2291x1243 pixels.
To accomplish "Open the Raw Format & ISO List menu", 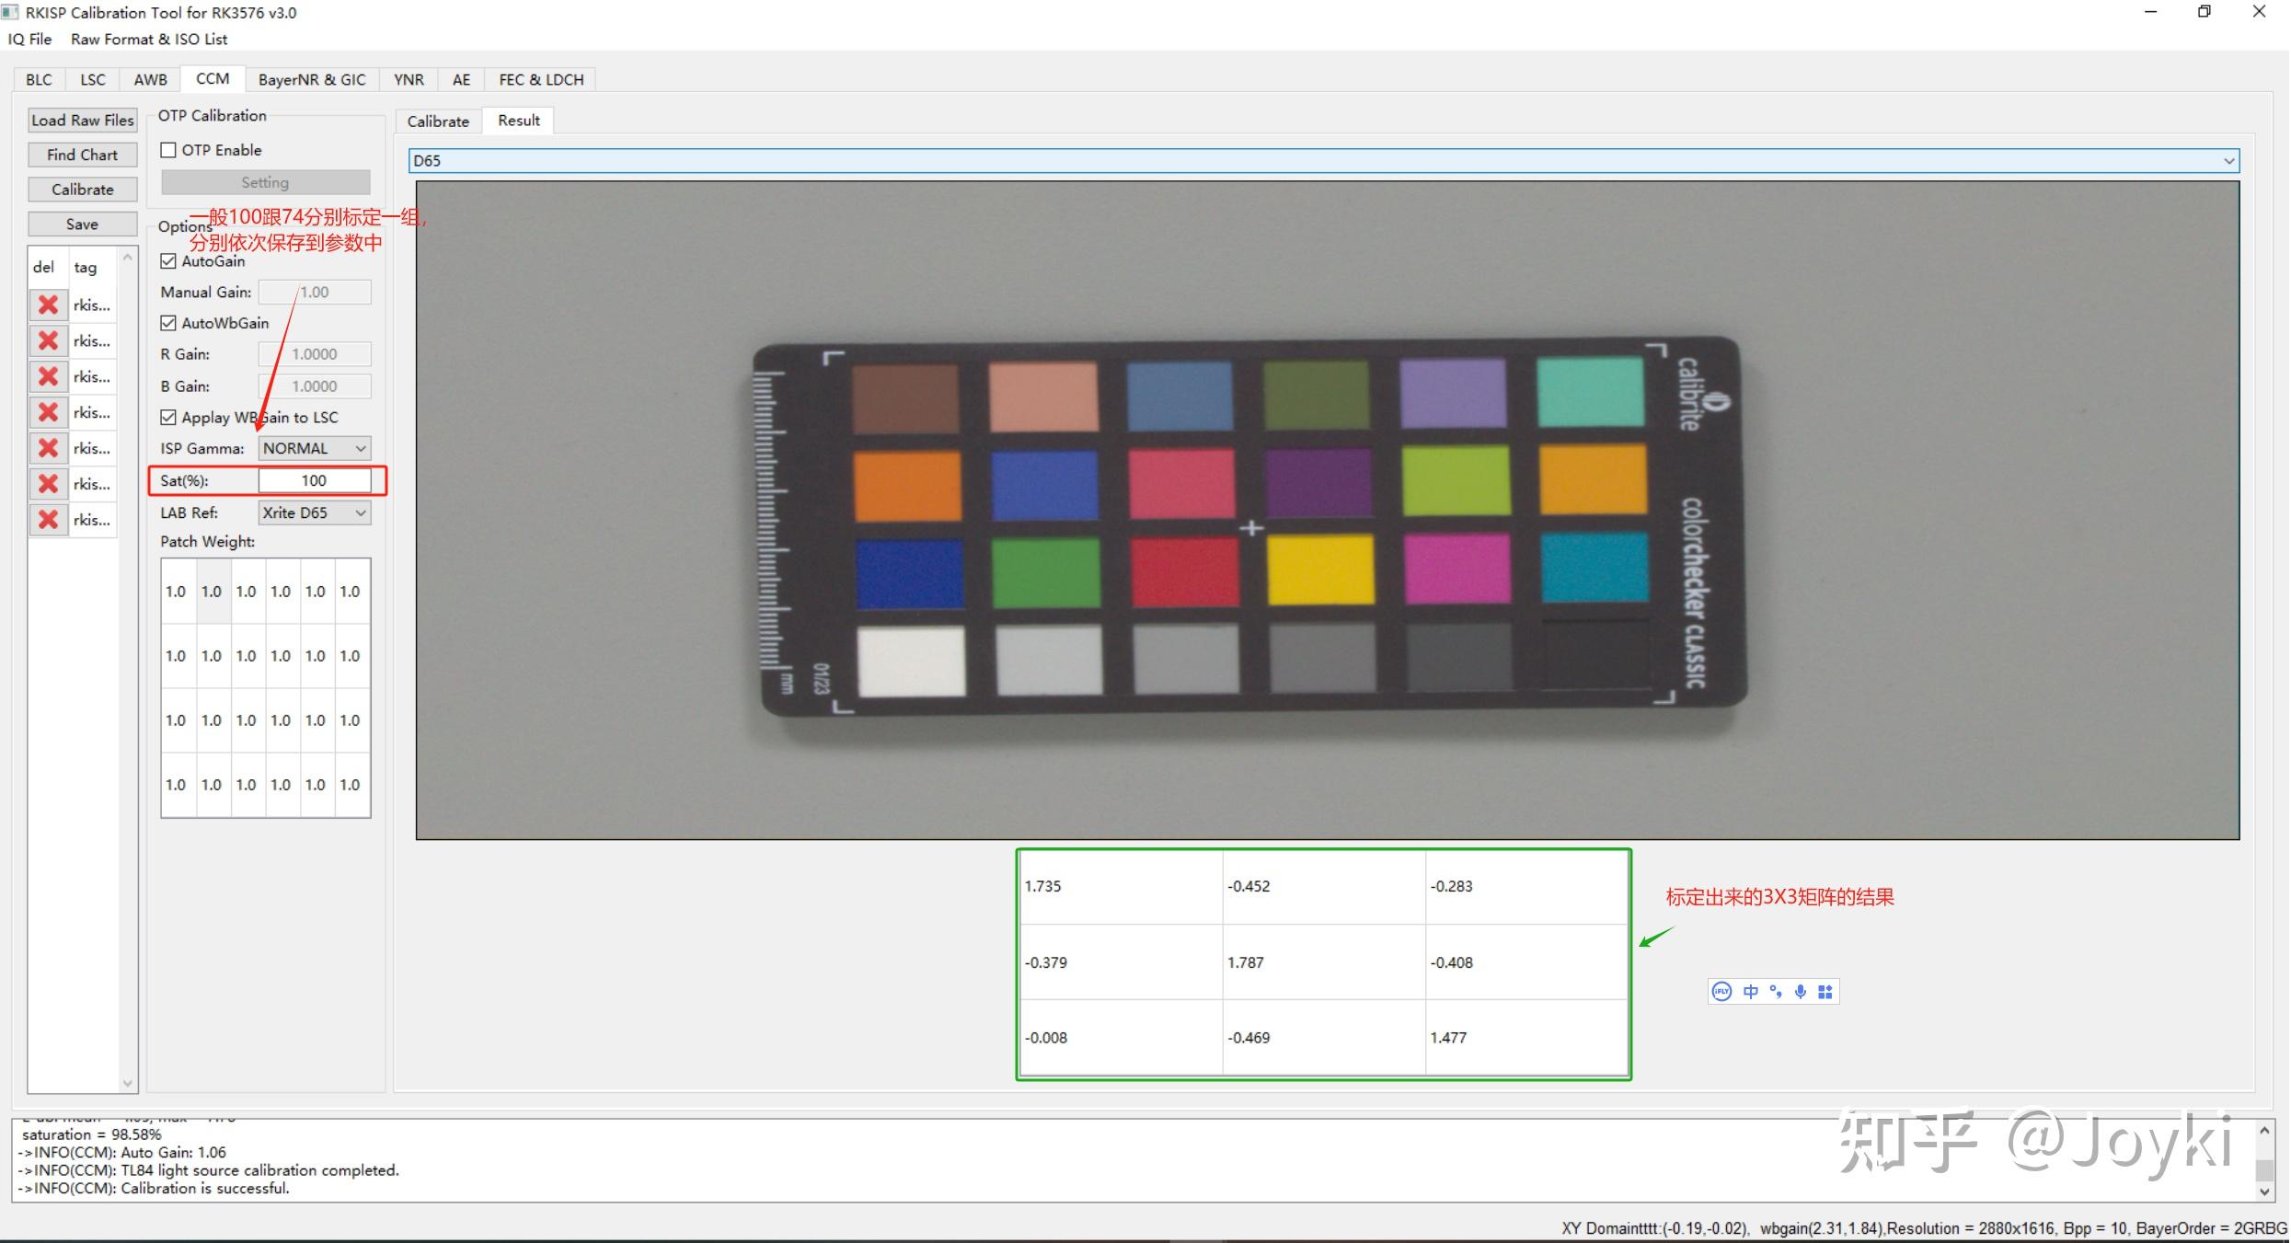I will coord(149,39).
